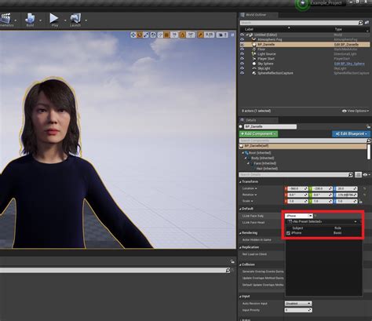Viewport: 372px width, 321px height.
Task: Open the Build options dropdown arrow
Action: [40, 20]
